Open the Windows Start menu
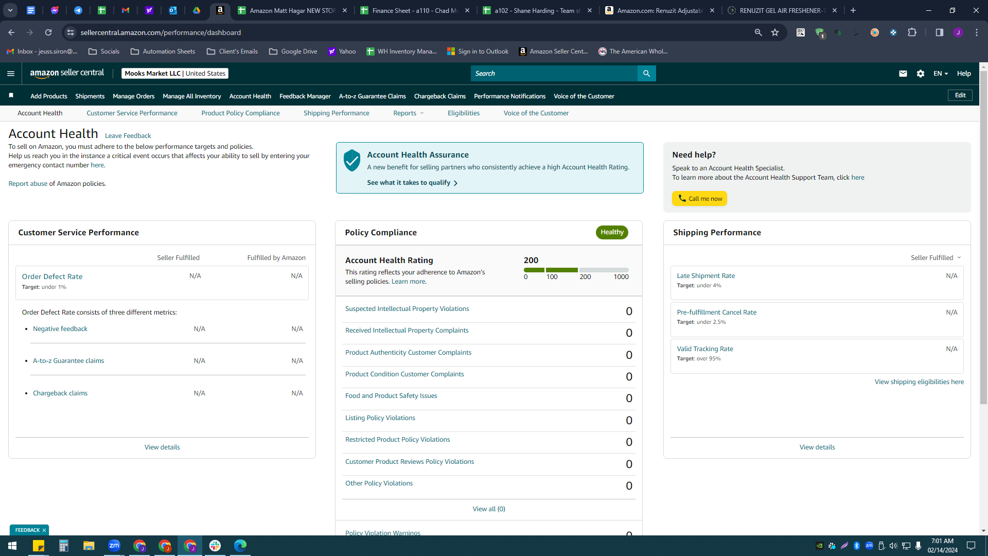 [x=12, y=546]
